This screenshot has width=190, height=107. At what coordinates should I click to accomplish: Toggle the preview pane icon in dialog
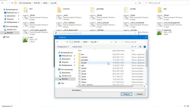click(x=140, y=47)
